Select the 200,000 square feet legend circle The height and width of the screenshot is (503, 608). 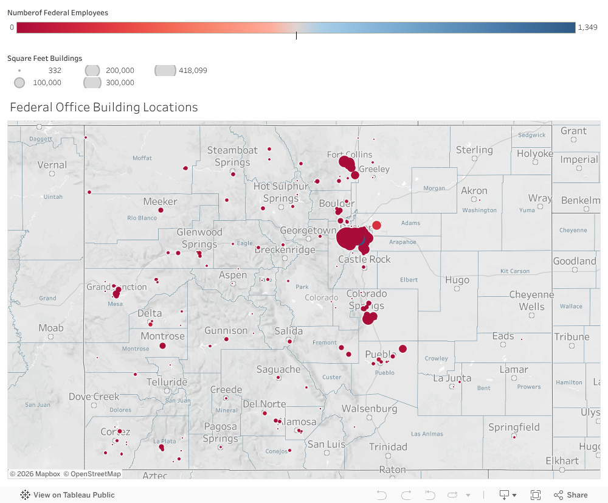(92, 71)
